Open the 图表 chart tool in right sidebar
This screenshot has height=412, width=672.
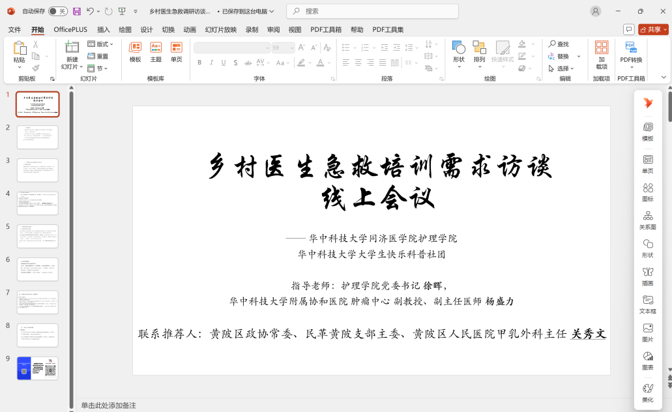pyautogui.click(x=648, y=361)
